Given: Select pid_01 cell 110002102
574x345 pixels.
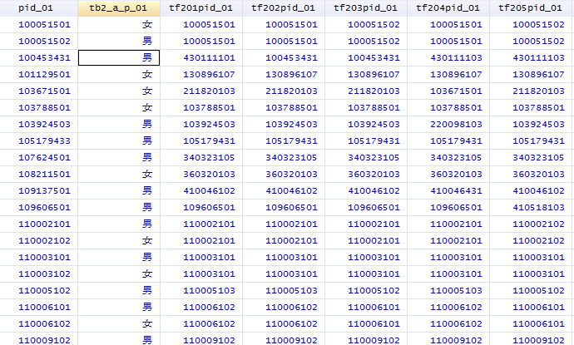Looking at the screenshot, I should click(x=39, y=241).
